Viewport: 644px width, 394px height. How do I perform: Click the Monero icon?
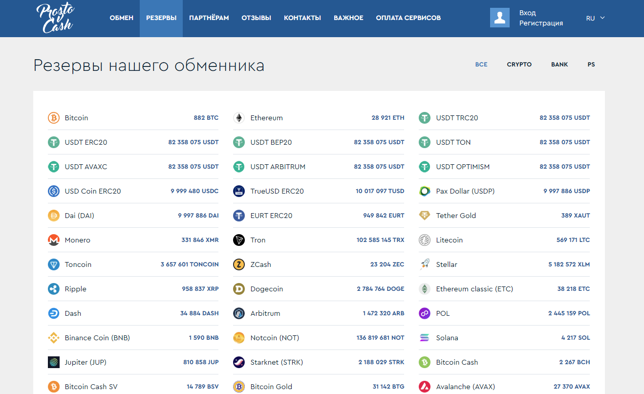(x=54, y=240)
